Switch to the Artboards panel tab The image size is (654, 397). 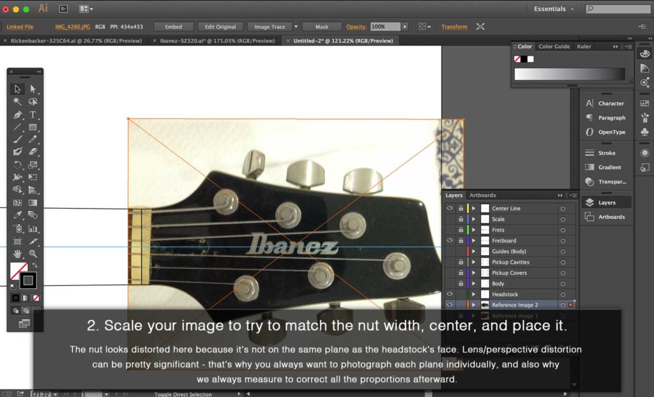pyautogui.click(x=482, y=195)
